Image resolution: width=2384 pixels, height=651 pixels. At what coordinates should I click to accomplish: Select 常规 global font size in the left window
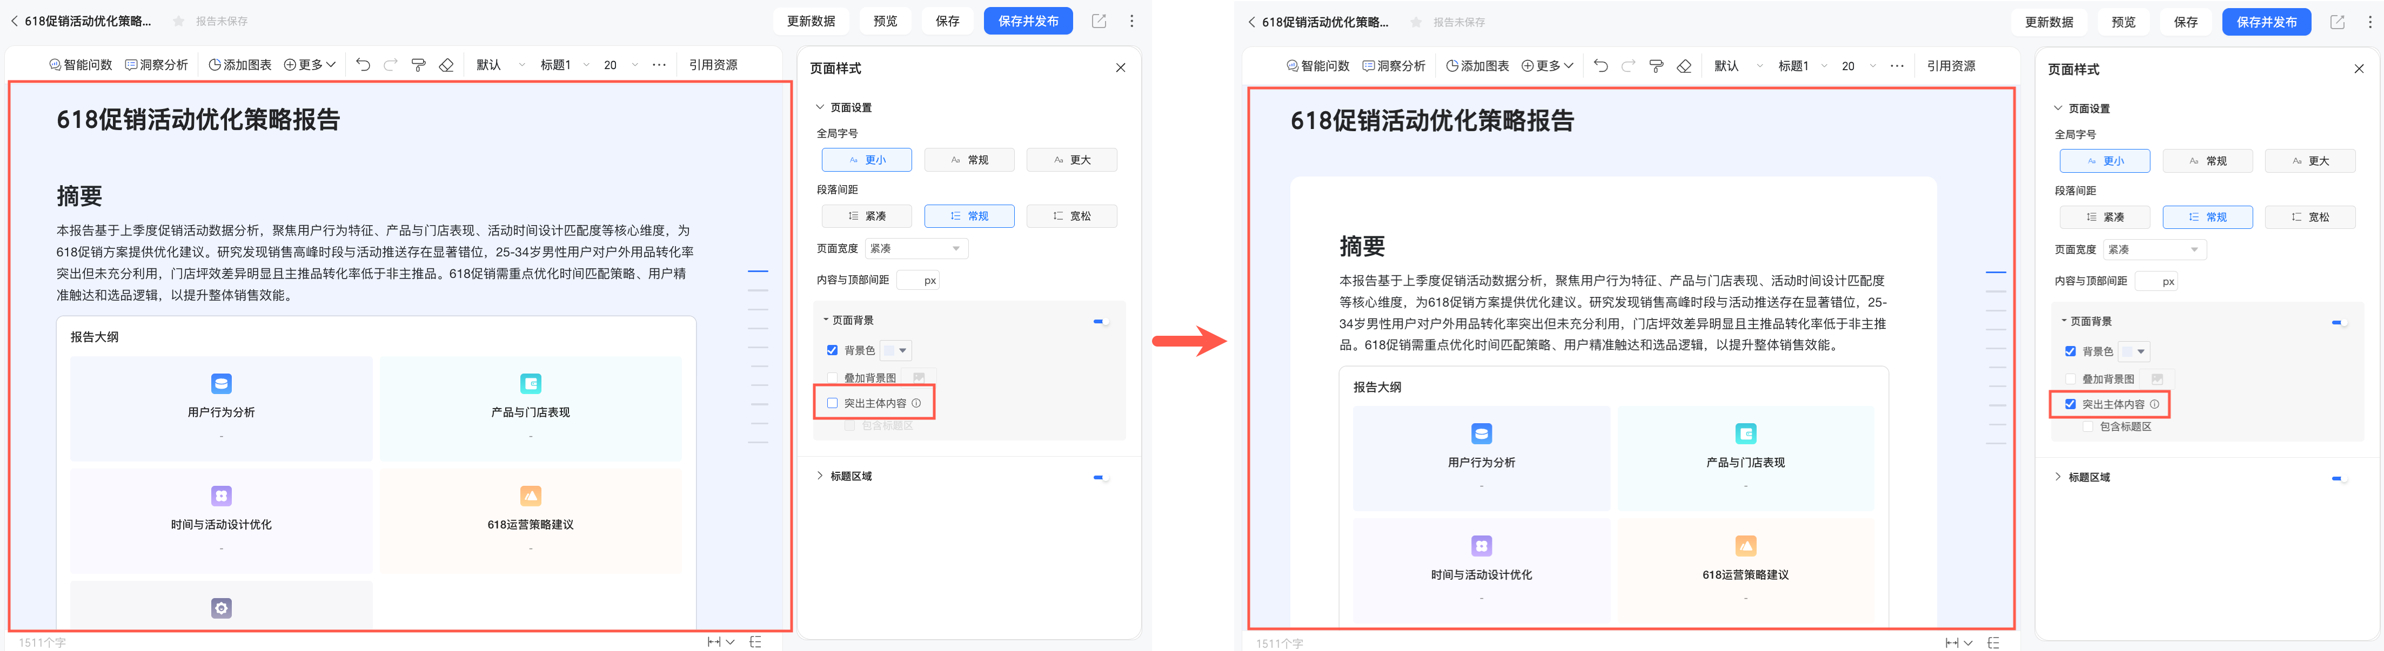tap(969, 160)
